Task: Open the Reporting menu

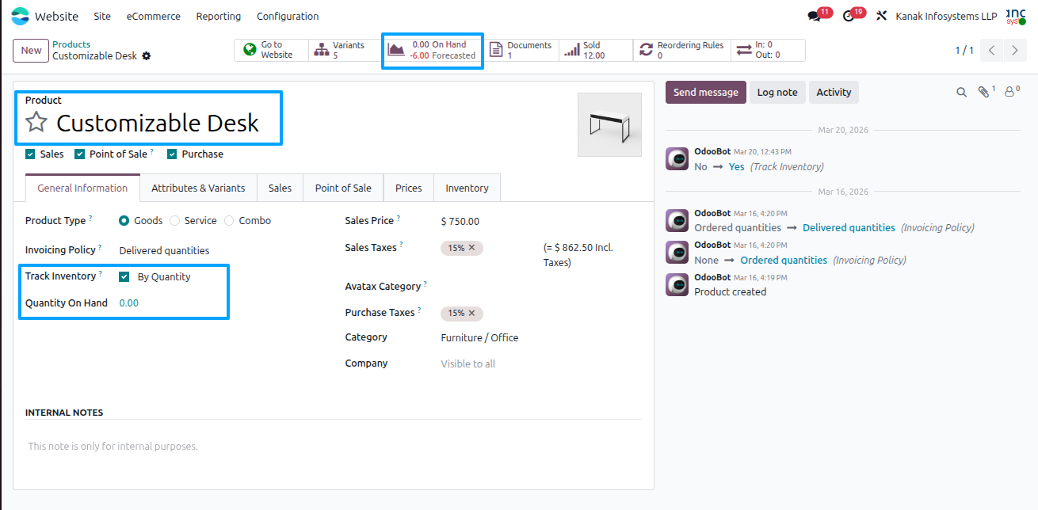Action: pos(218,16)
